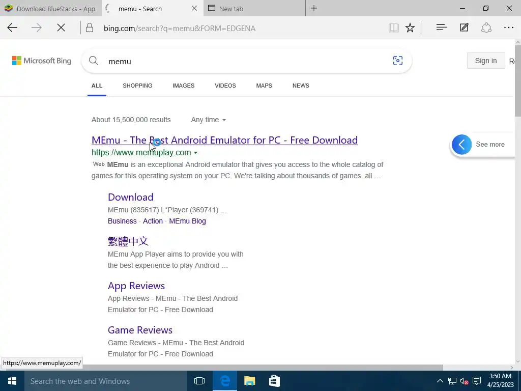The image size is (521, 391).
Task: Open a new browser tab plus button
Action: point(313,8)
